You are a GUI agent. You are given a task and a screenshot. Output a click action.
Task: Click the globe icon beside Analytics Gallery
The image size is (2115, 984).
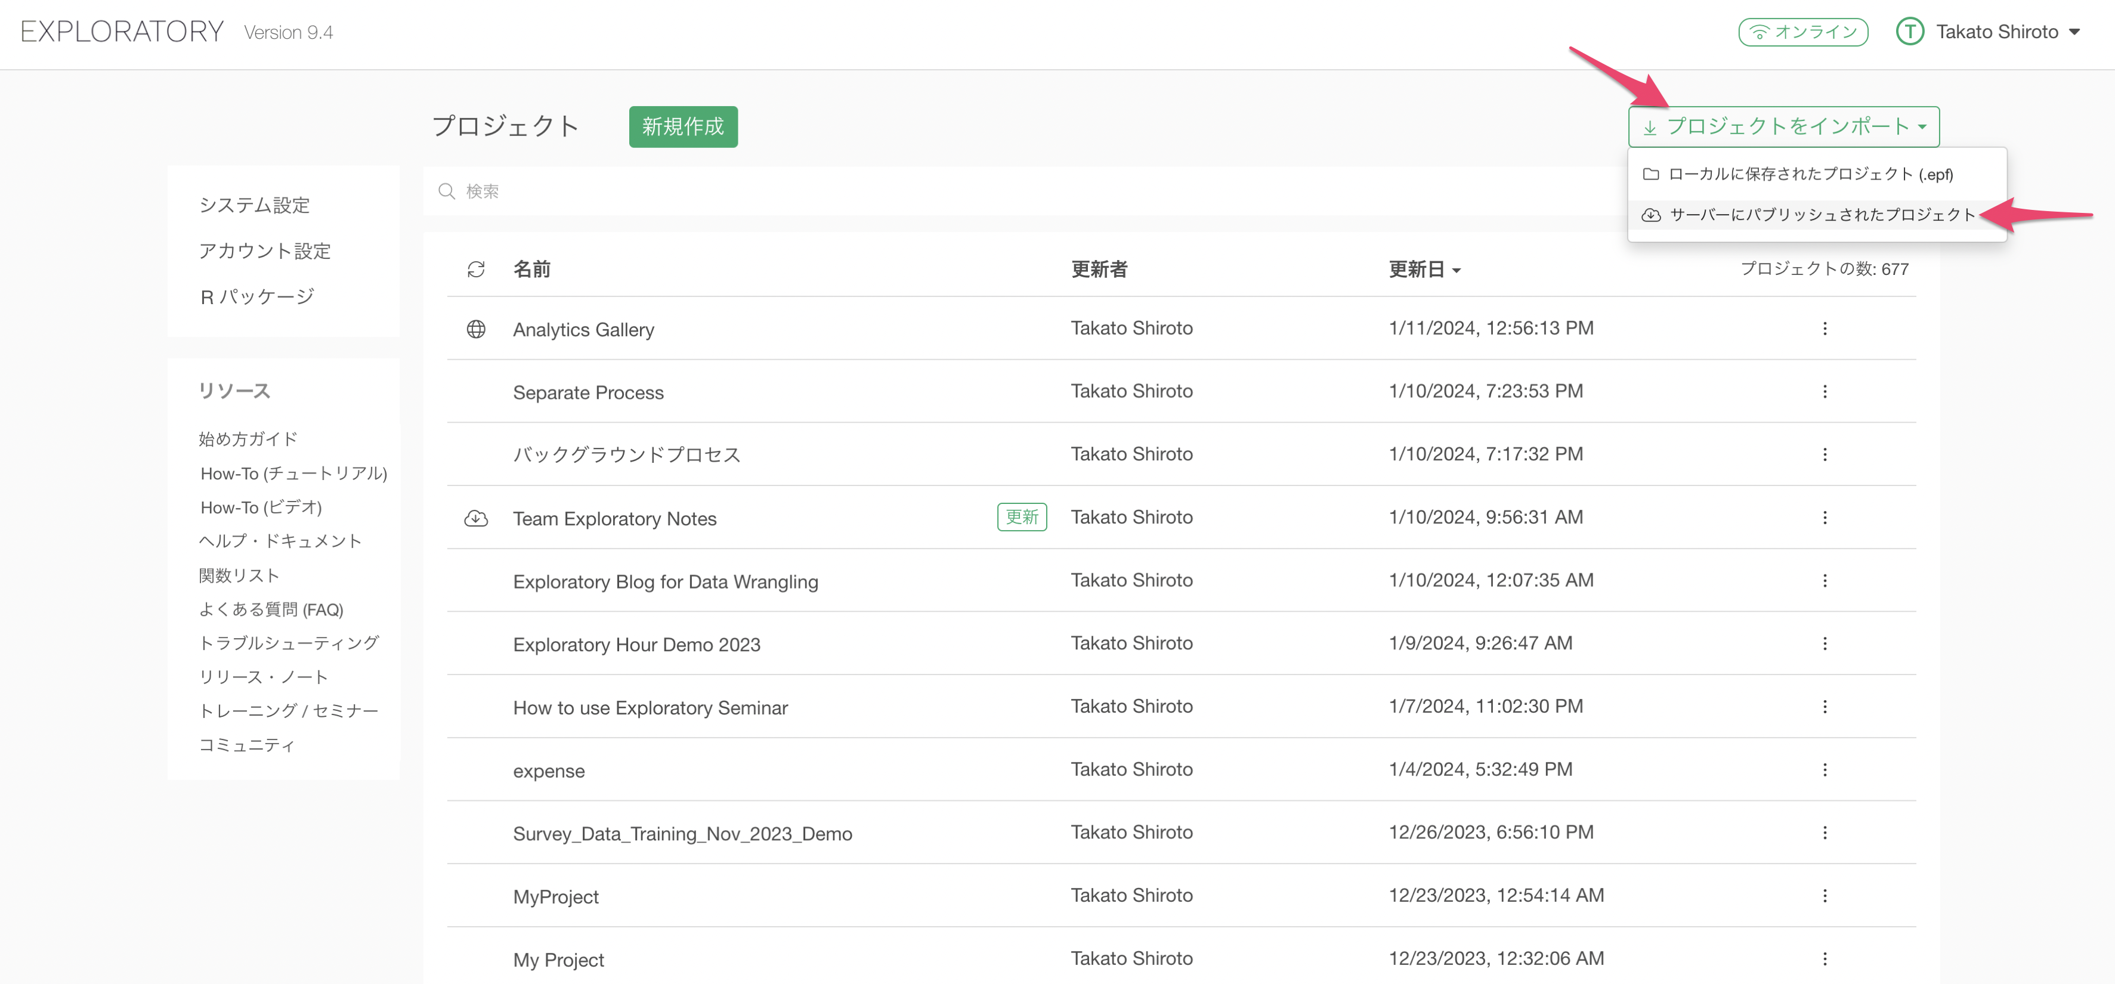click(476, 329)
